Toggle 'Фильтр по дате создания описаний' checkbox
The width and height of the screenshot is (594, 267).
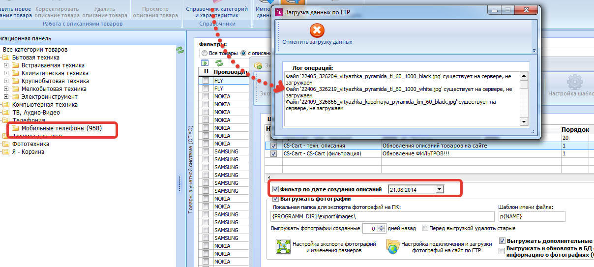tap(275, 189)
